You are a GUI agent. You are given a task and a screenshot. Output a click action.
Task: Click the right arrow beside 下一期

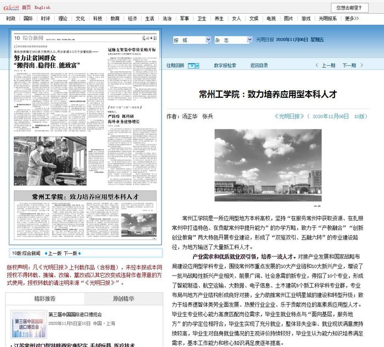pyautogui.click(x=361, y=65)
